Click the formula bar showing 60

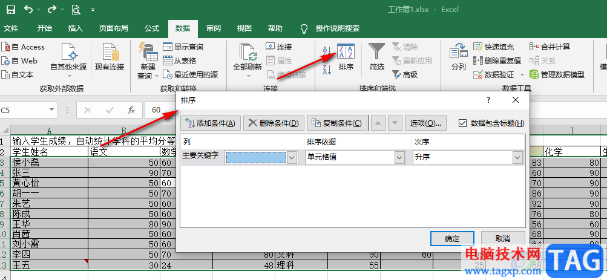(x=160, y=110)
